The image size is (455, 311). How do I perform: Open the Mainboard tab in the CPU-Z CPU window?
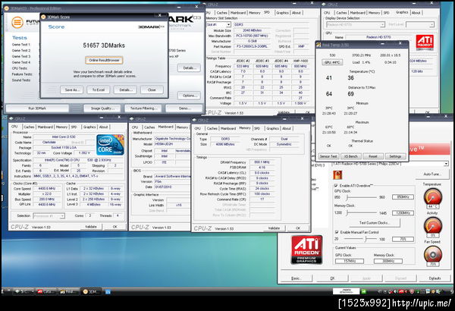[x=45, y=127]
